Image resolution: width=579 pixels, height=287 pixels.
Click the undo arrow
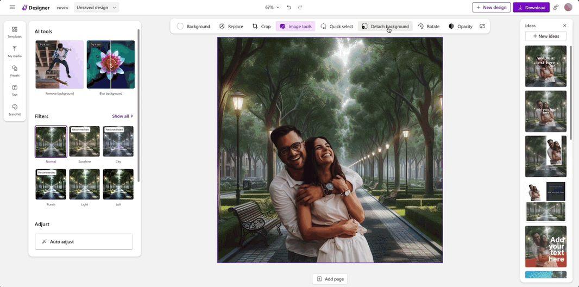tap(289, 8)
